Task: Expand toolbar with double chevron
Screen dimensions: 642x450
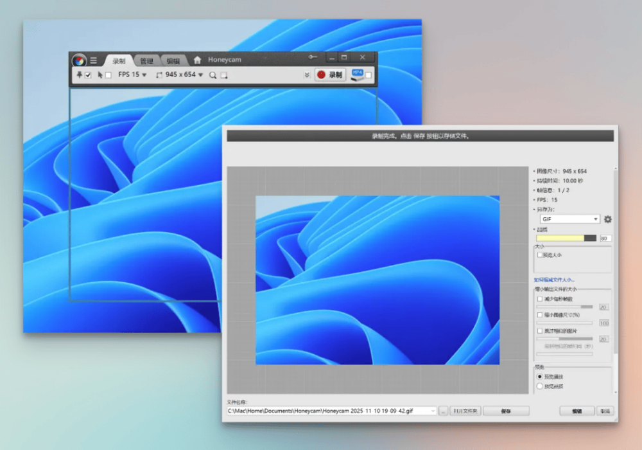Action: click(307, 75)
